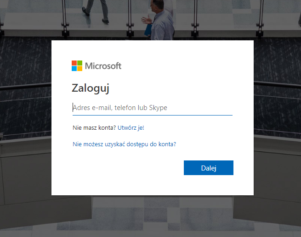The height and width of the screenshot is (237, 301).
Task: Click the Microsoft wordmark text
Action: click(103, 66)
